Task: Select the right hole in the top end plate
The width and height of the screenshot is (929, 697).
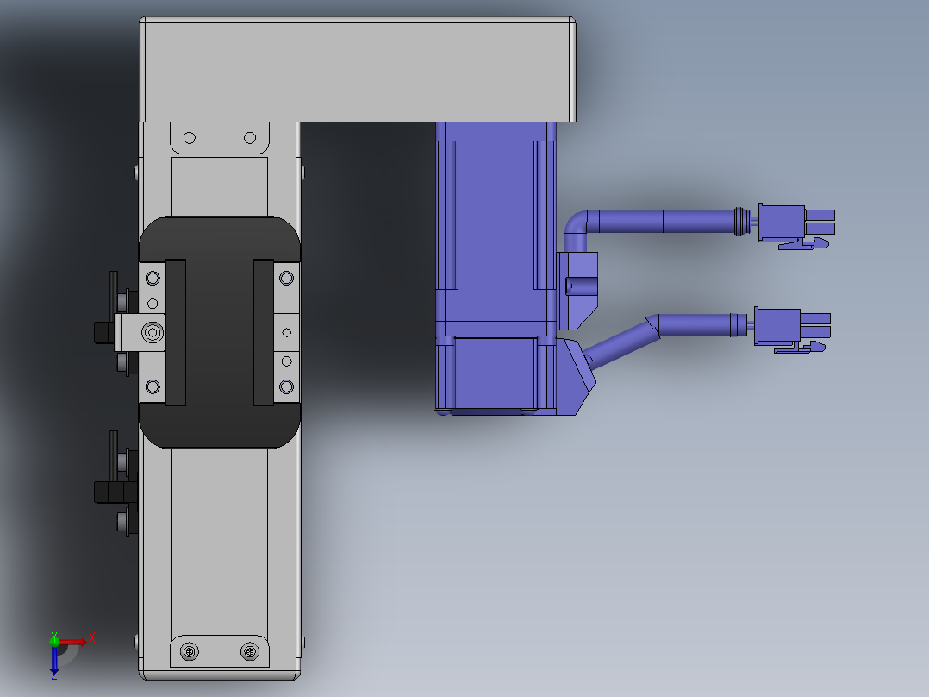Action: pyautogui.click(x=250, y=138)
